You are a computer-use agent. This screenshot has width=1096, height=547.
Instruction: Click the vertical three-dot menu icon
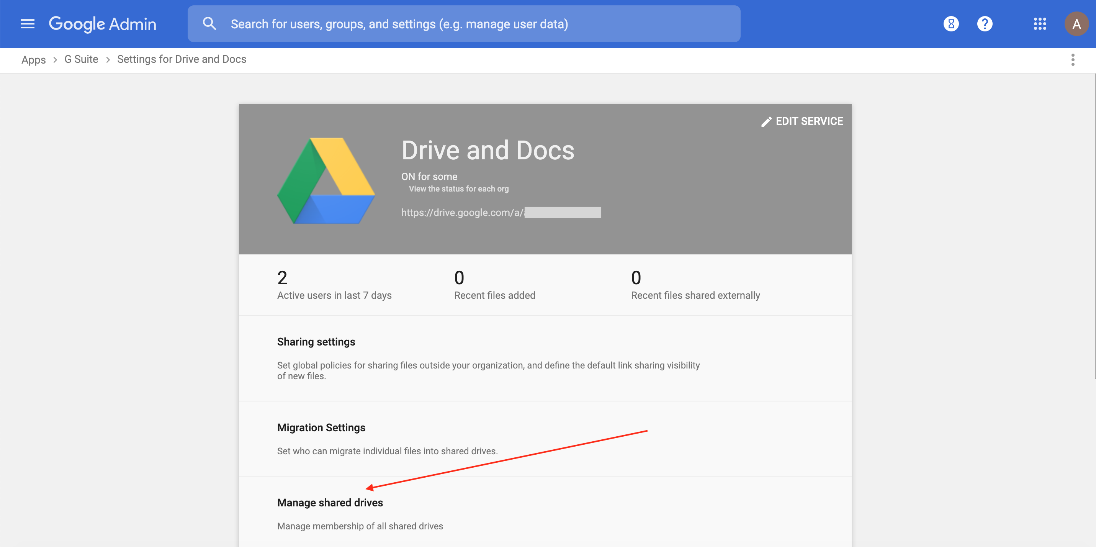click(1073, 59)
